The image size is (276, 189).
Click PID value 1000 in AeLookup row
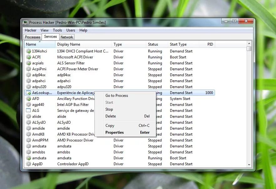pyautogui.click(x=209, y=93)
